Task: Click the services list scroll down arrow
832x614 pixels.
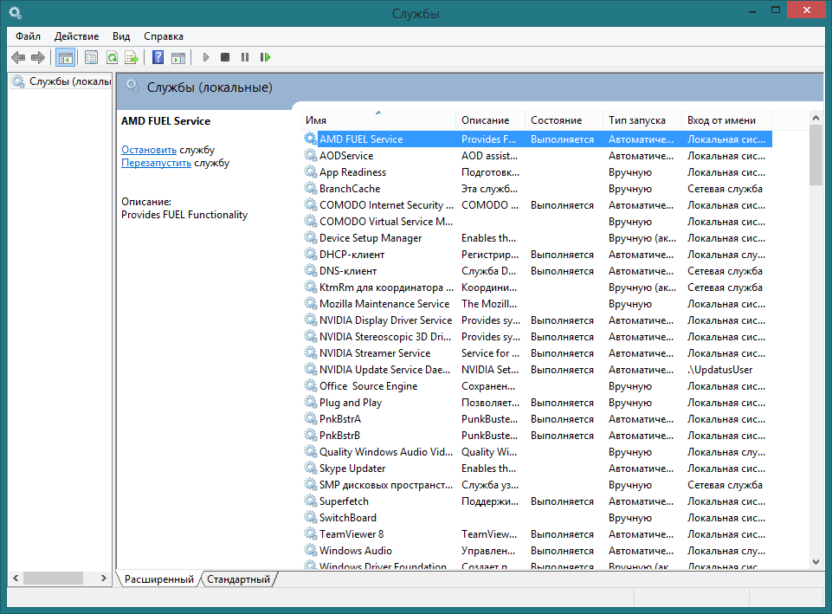Action: (x=816, y=561)
